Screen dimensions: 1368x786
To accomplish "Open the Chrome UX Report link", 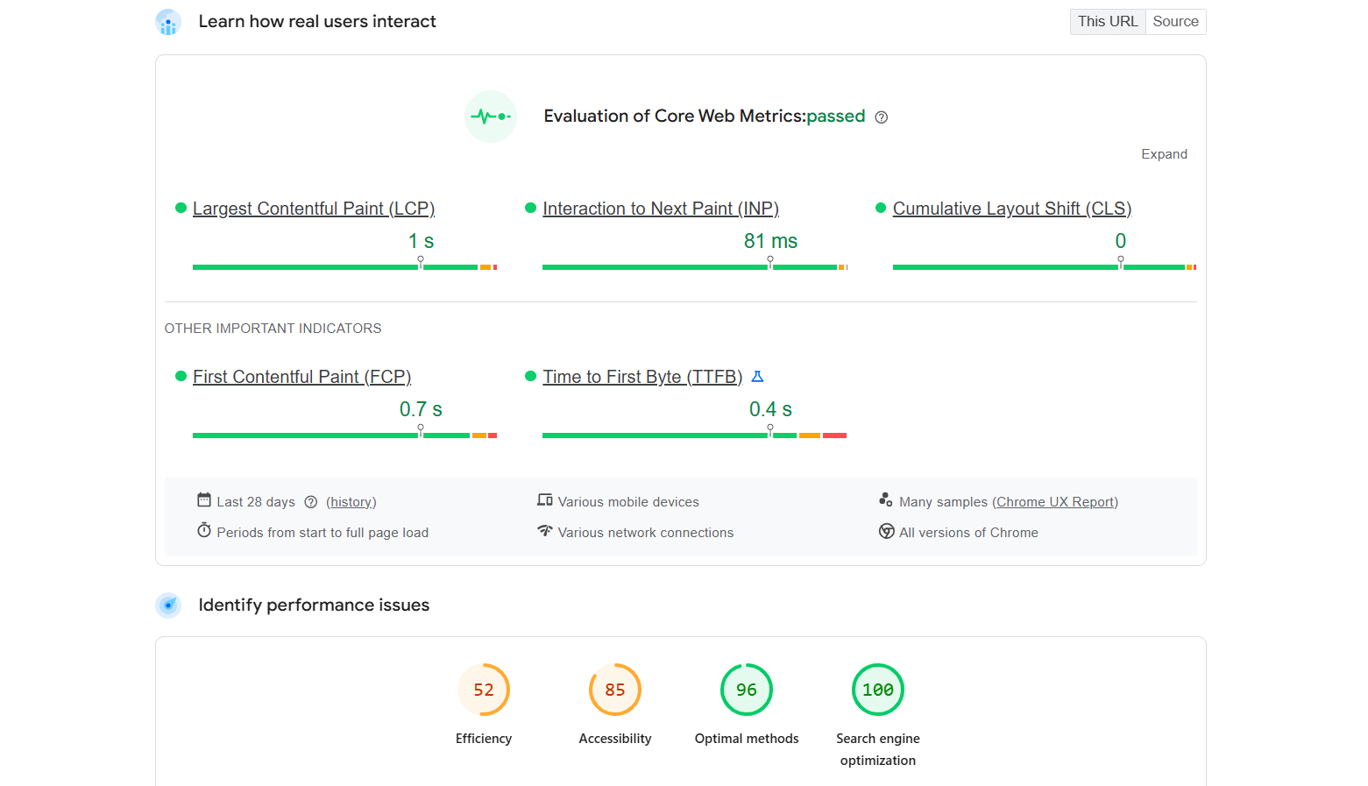I will (x=1055, y=502).
